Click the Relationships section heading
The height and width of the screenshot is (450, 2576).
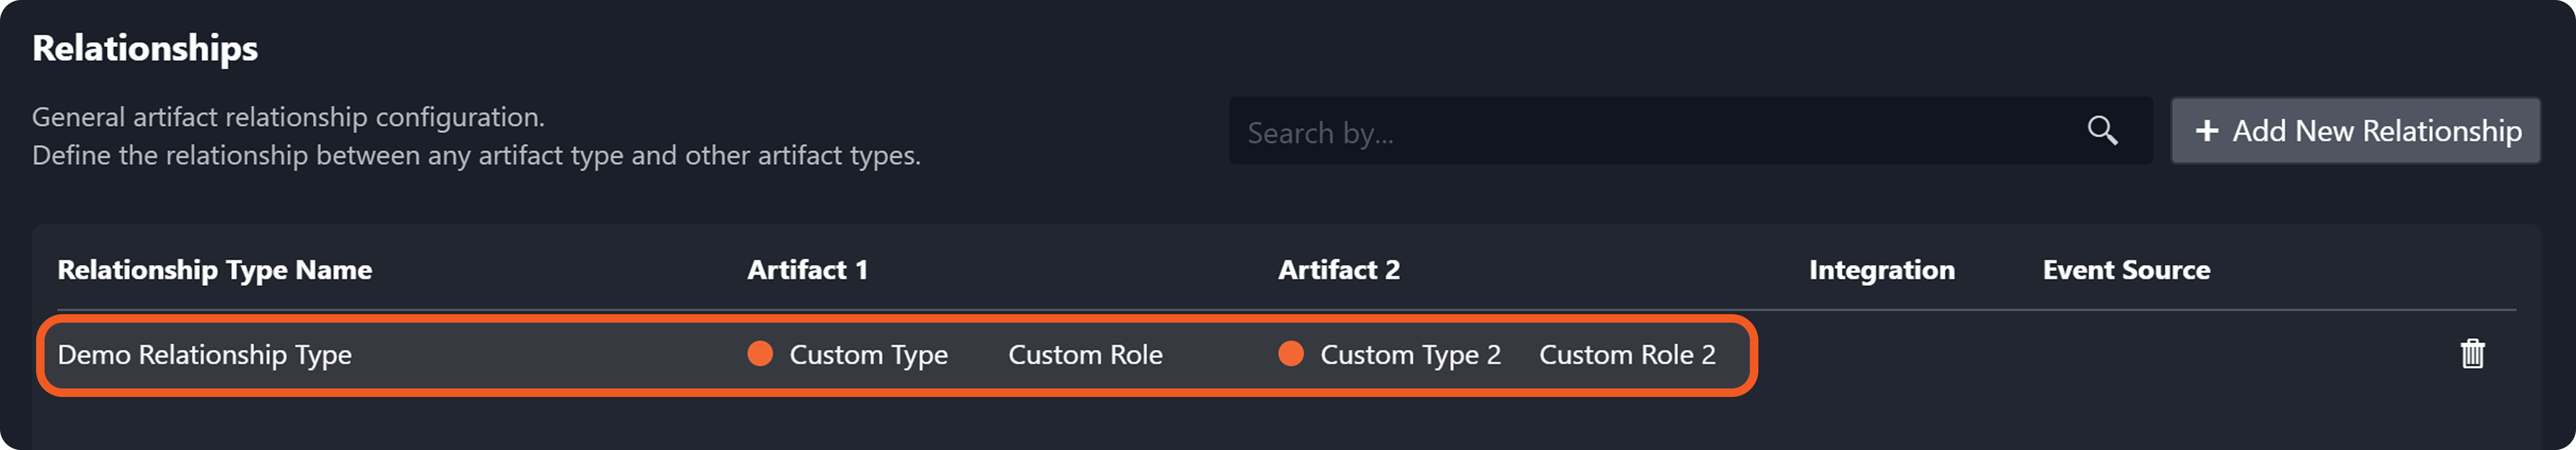[145, 48]
